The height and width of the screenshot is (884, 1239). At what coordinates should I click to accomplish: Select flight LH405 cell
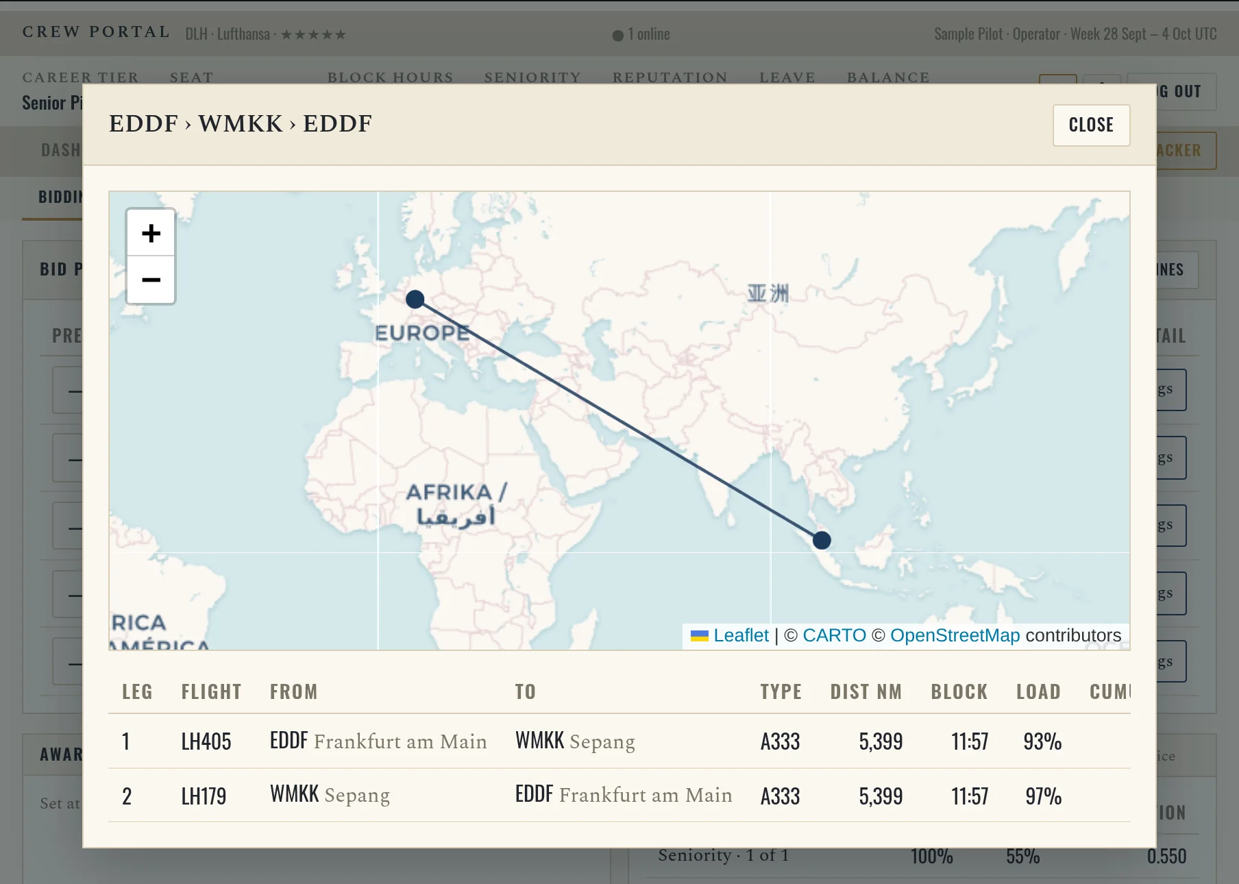tap(206, 741)
